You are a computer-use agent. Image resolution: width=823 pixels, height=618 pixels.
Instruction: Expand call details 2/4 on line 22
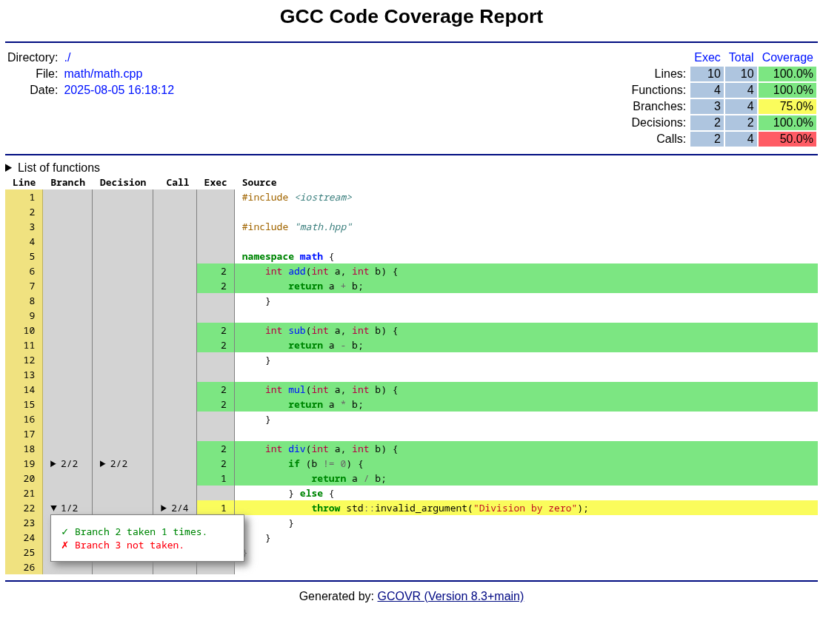[175, 508]
